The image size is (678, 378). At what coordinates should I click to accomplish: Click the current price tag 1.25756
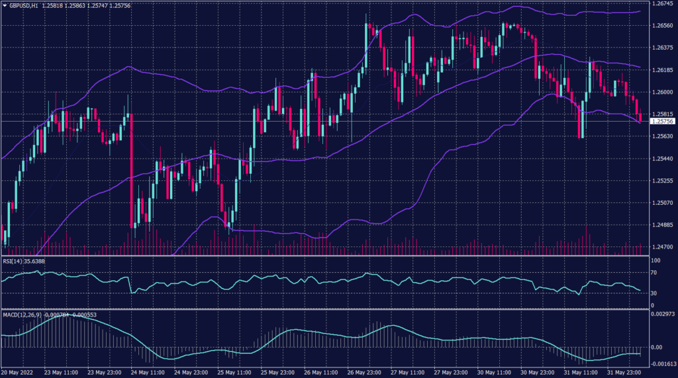coord(662,122)
